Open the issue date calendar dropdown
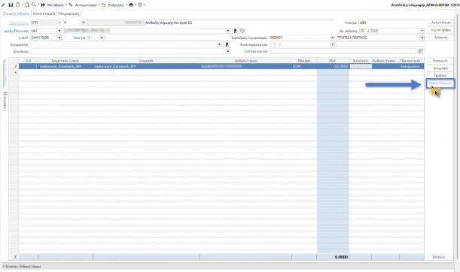The width and height of the screenshot is (460, 272). [422, 31]
